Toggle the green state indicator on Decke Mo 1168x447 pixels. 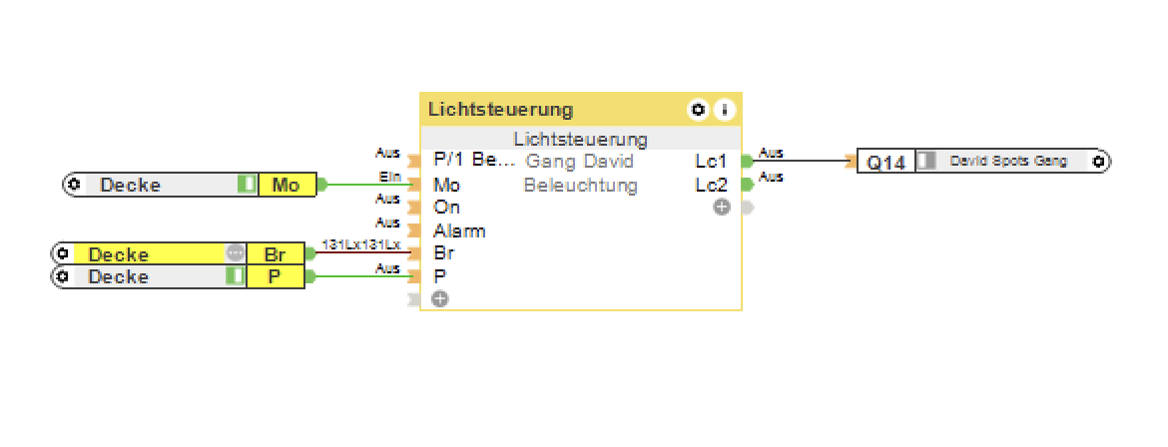pos(247,185)
